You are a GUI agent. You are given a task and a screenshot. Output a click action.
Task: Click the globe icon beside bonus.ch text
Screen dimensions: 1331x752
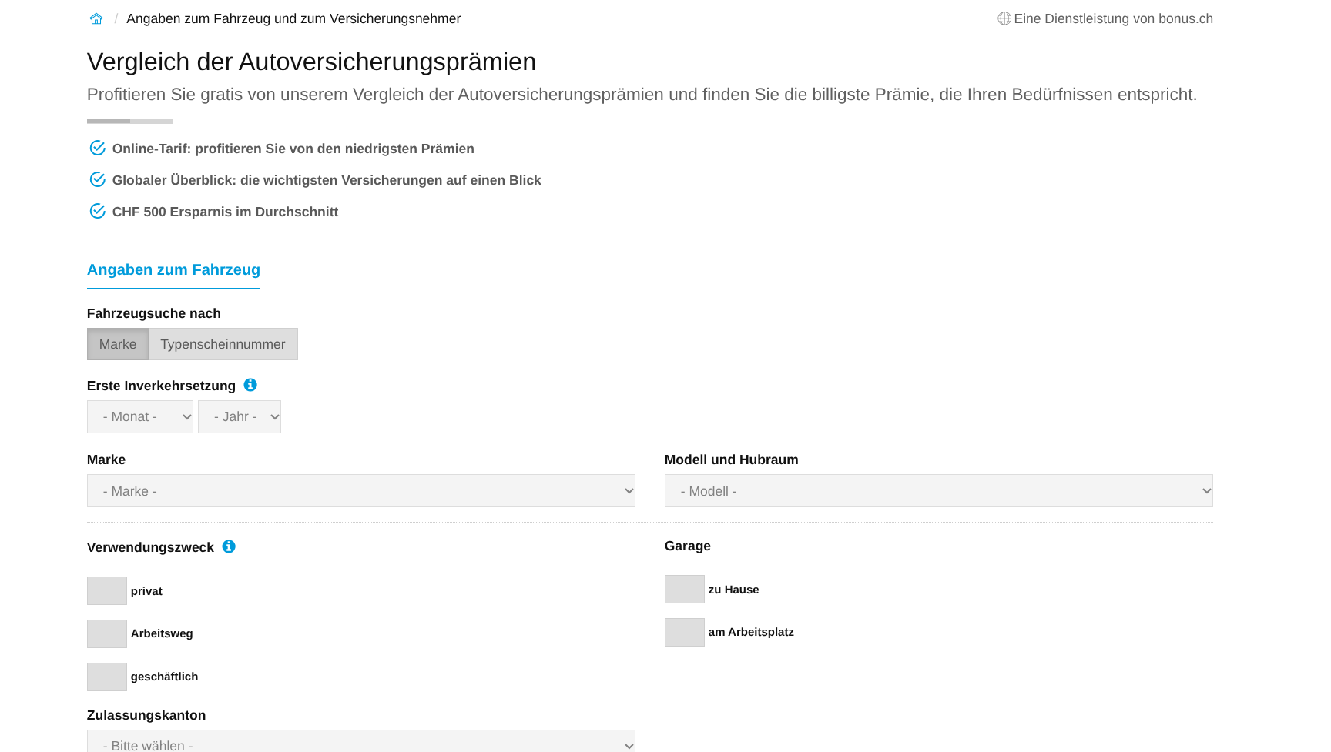1004,19
